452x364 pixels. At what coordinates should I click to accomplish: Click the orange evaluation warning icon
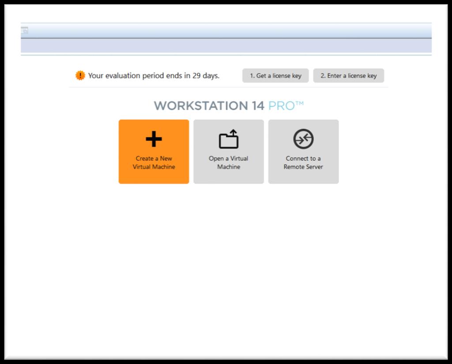coord(80,75)
